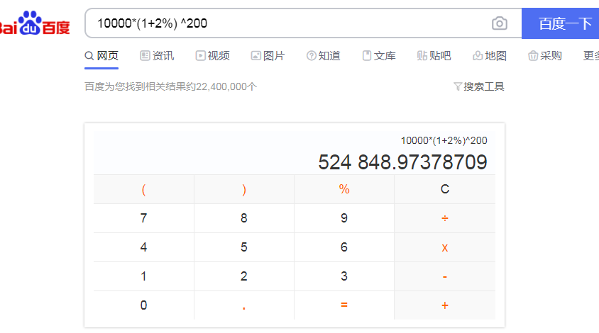Go to the 文库 tab
The image size is (599, 333).
(x=378, y=56)
